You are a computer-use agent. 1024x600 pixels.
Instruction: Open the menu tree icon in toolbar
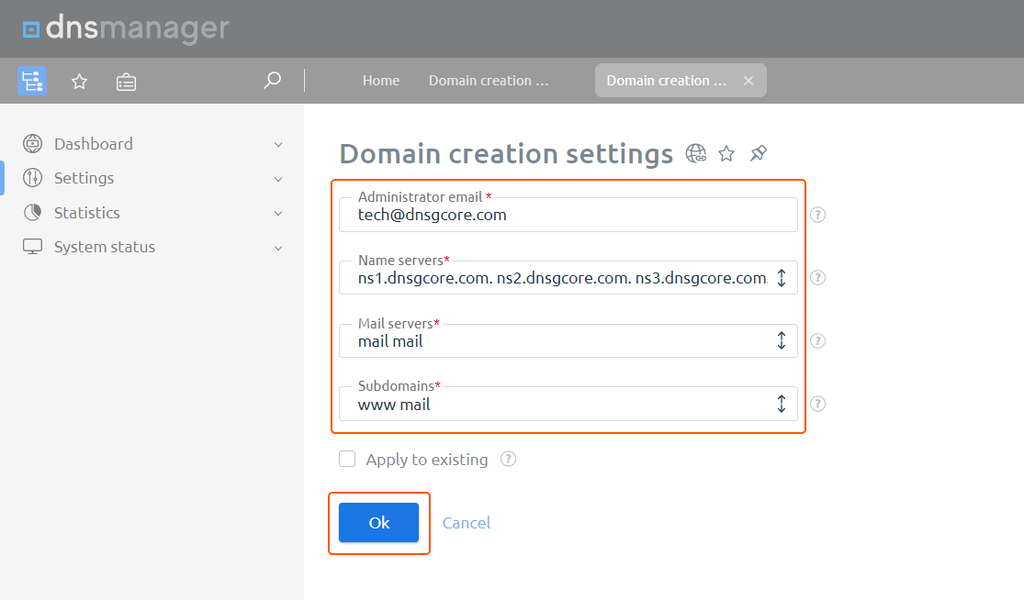pyautogui.click(x=32, y=81)
